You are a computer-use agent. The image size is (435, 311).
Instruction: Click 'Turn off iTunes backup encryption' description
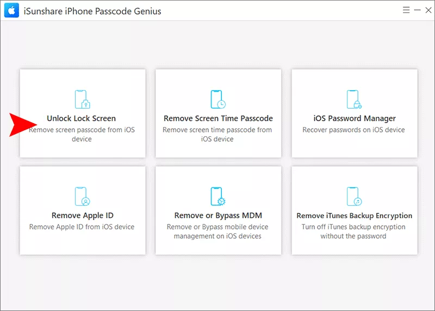(353, 232)
